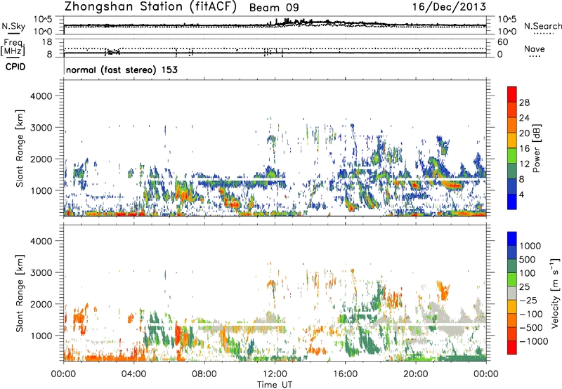Click the blue top segment of Velocity colorbar
Viewport: 562px width, 389px height.
512,239
